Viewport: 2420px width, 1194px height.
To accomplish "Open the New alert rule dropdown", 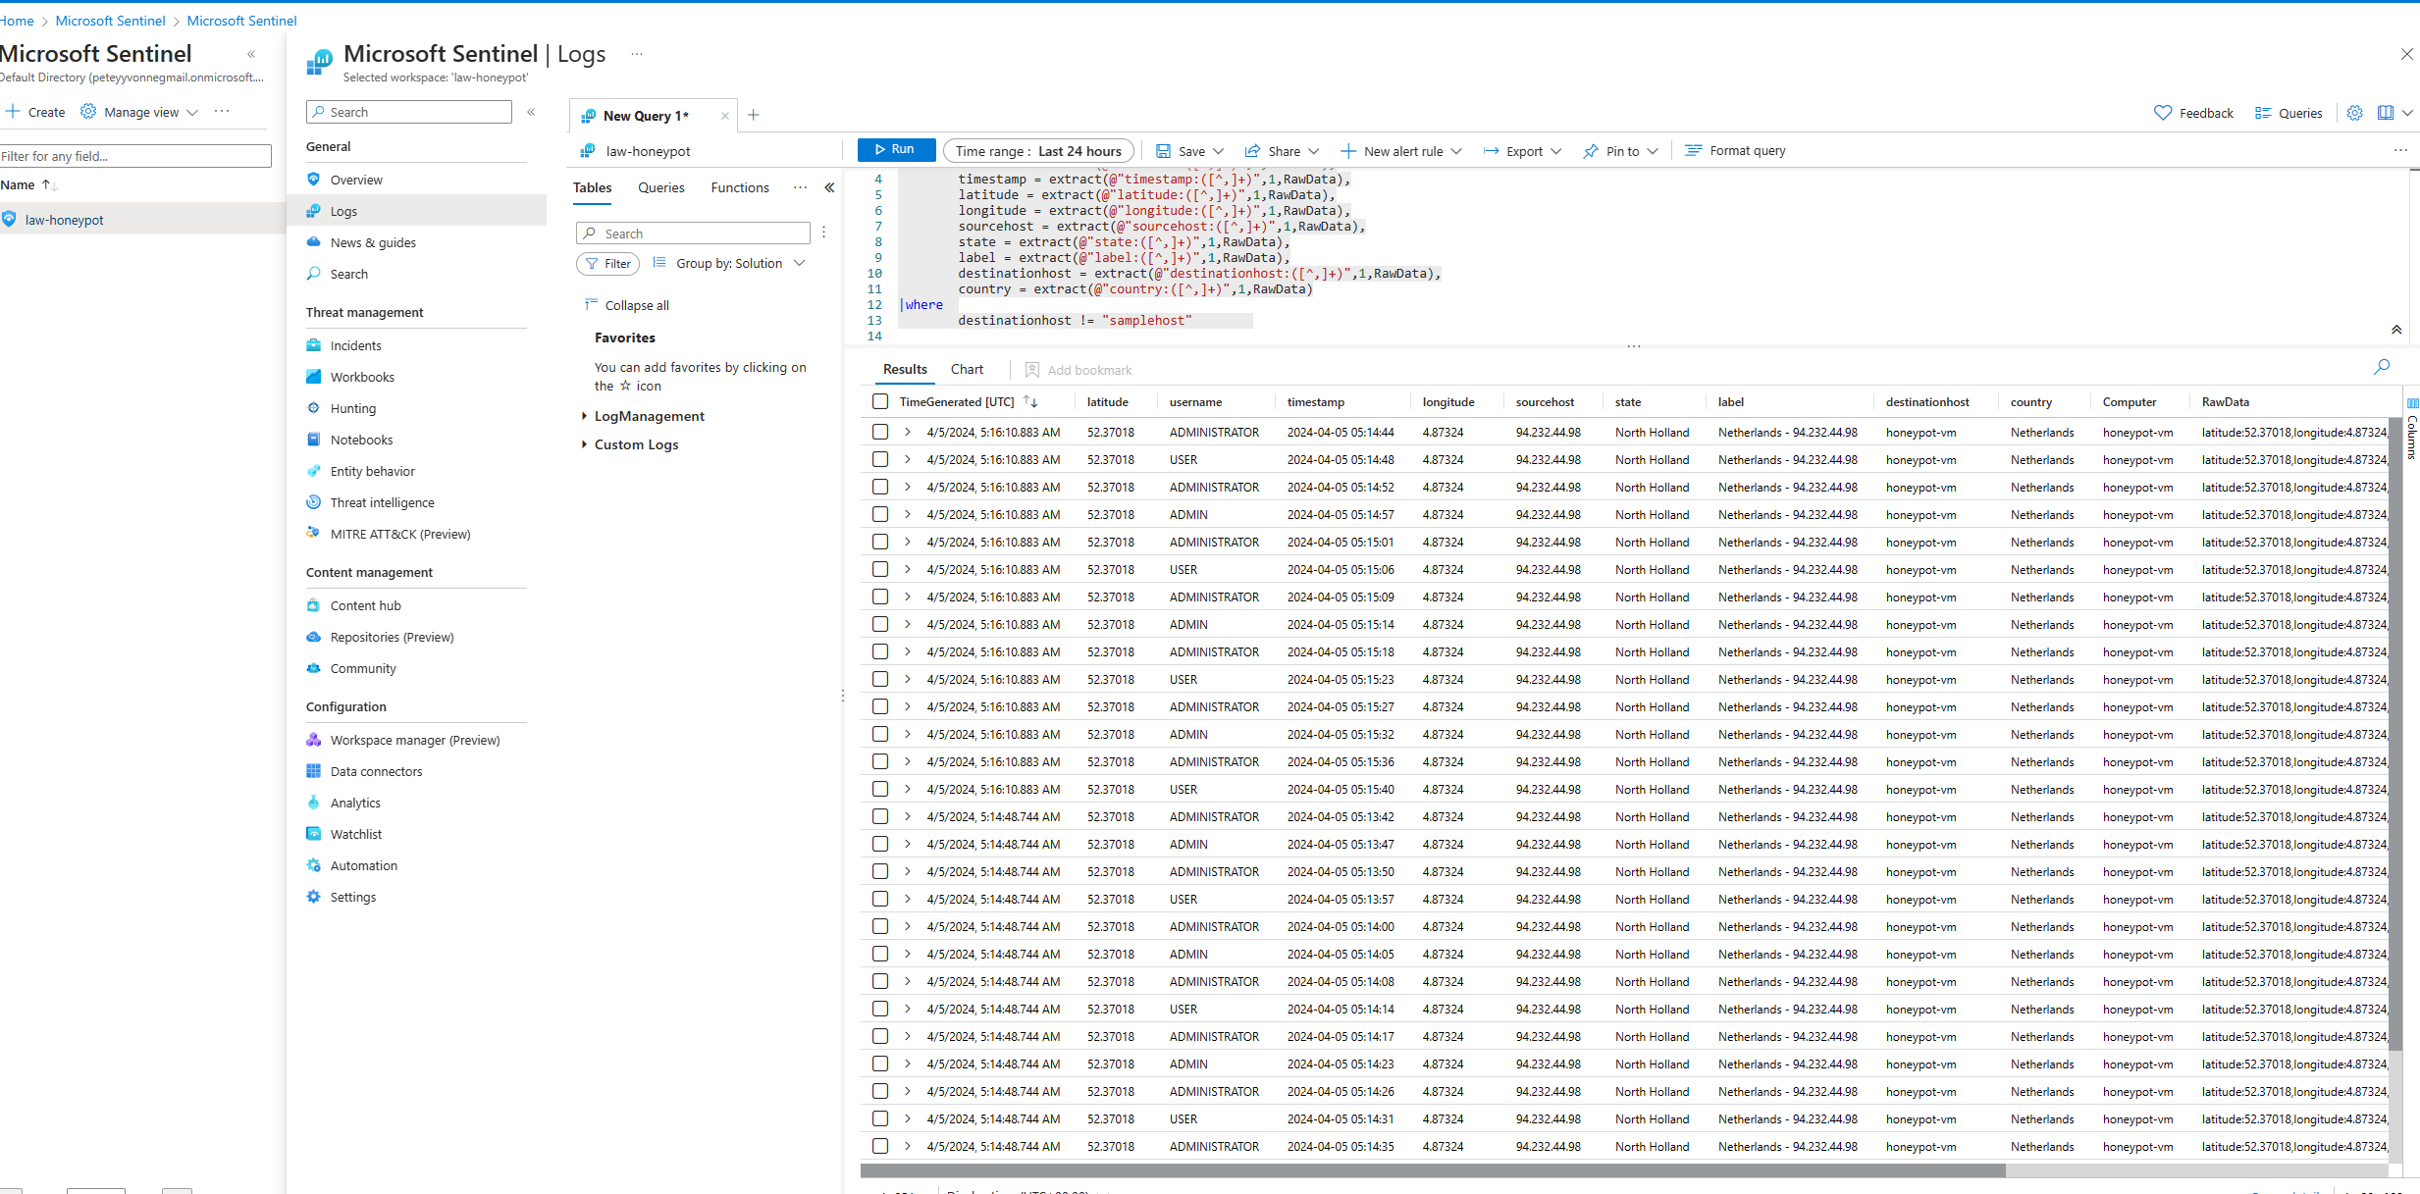I will [x=1401, y=151].
